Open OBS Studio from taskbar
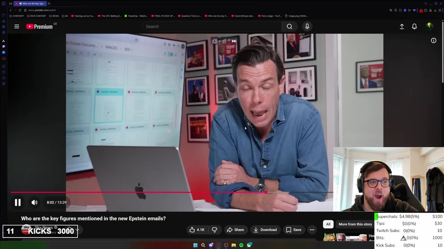The height and width of the screenshot is (249, 444). pyautogui.click(x=226, y=245)
